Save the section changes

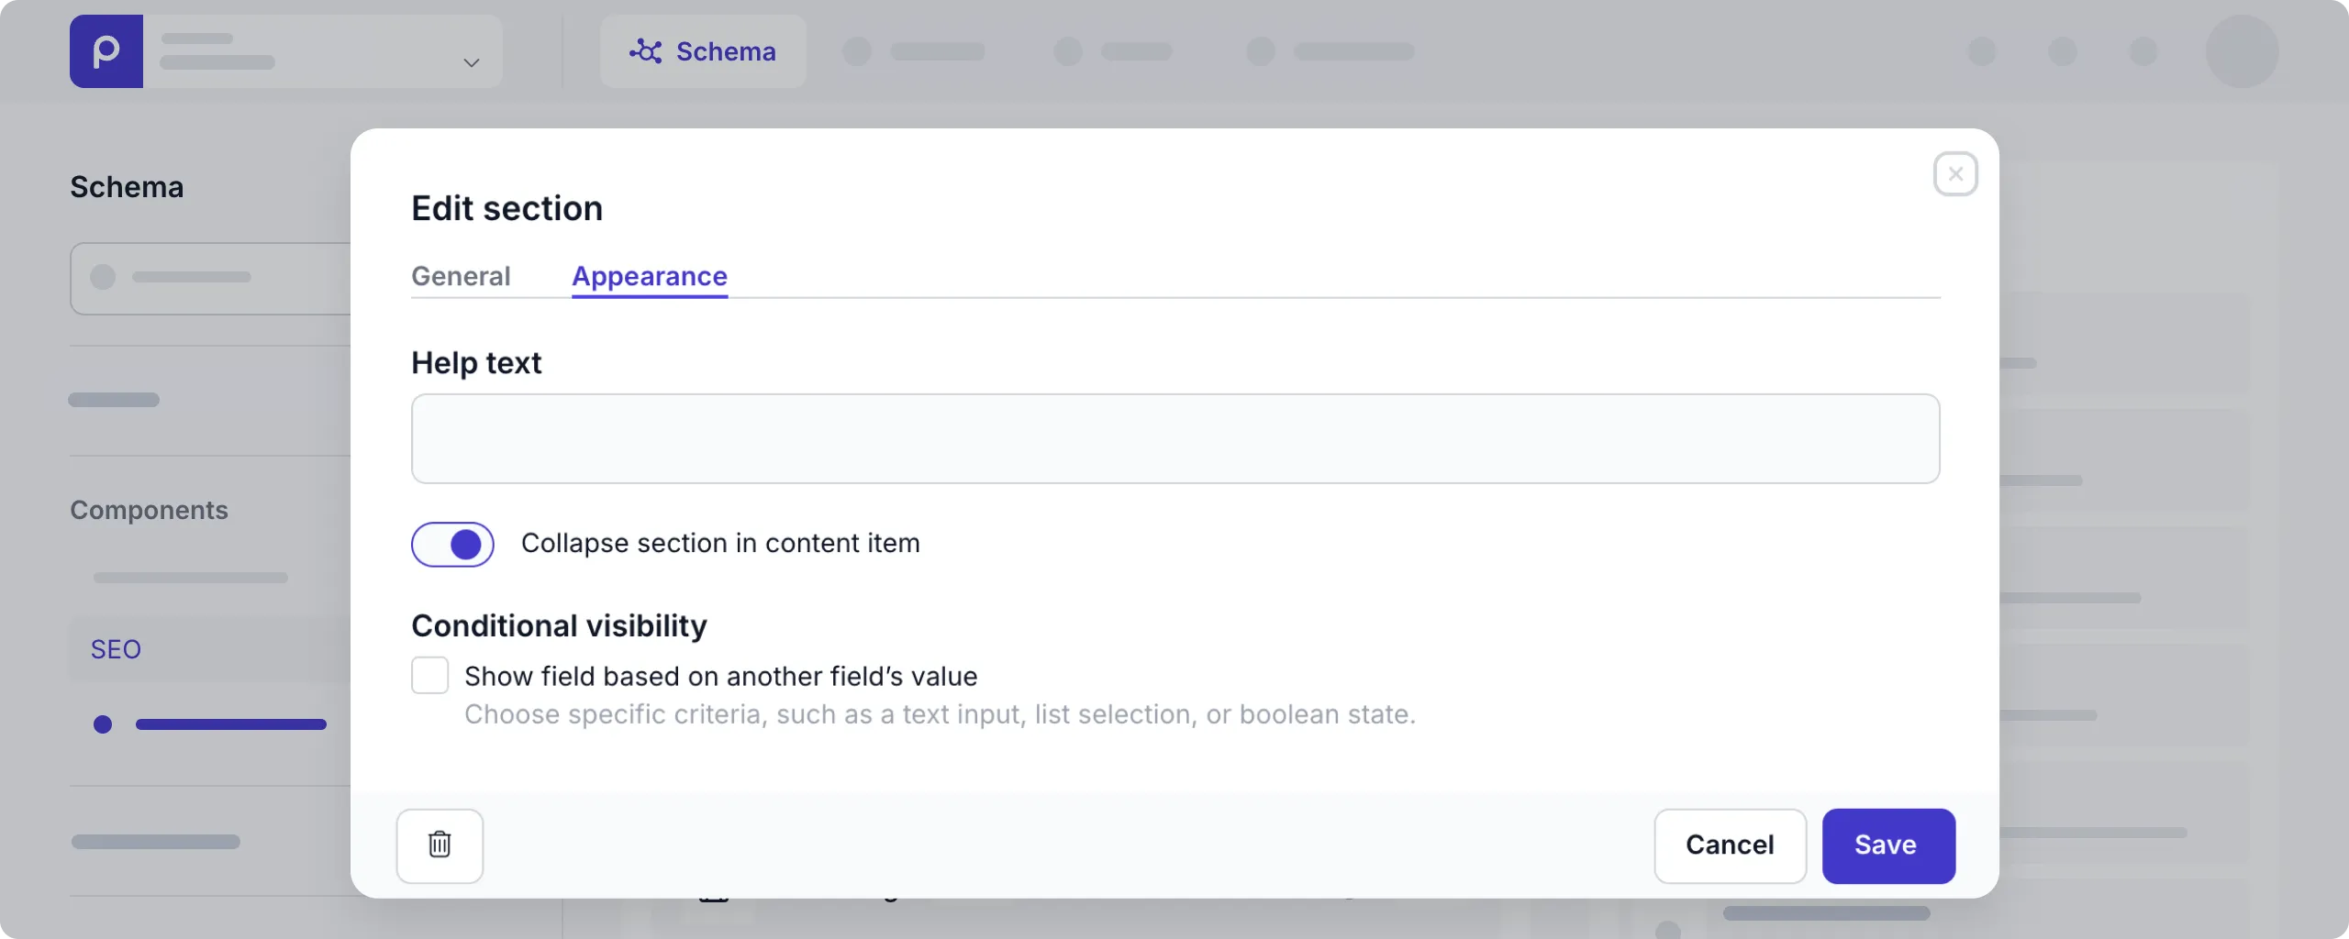pos(1888,845)
